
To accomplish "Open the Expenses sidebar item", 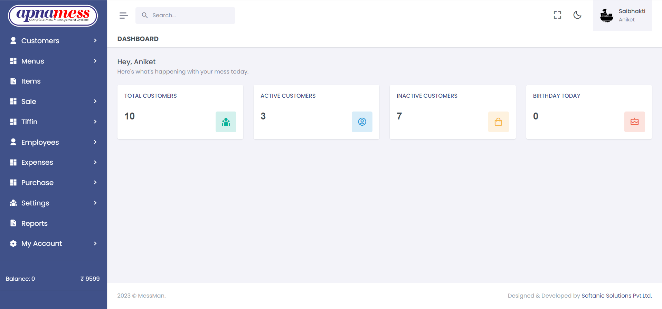I will click(54, 162).
